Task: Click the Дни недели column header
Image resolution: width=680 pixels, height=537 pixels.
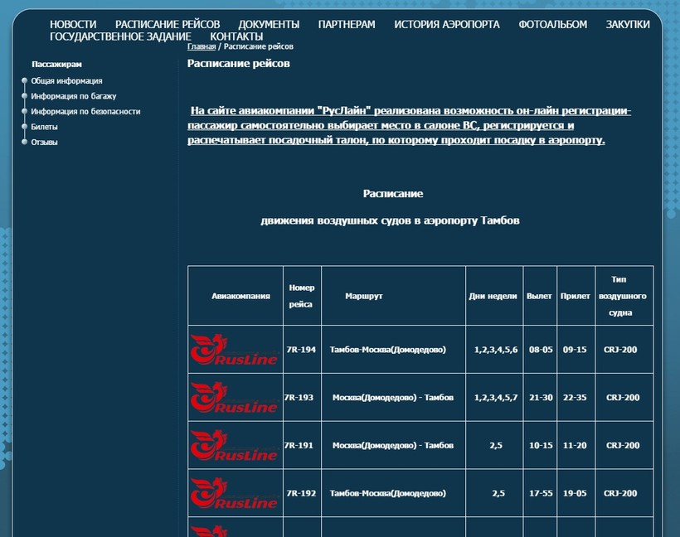Action: click(x=493, y=296)
